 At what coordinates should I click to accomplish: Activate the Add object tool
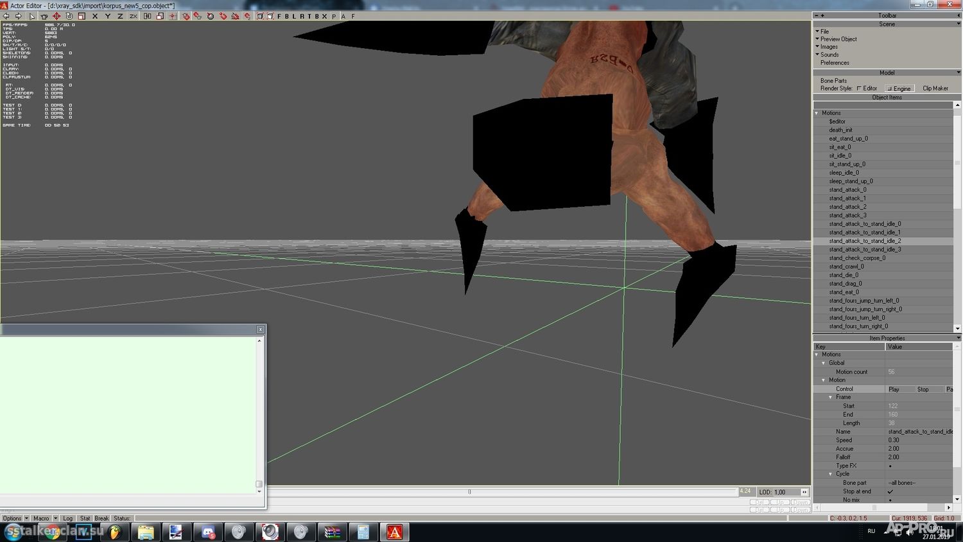[44, 16]
